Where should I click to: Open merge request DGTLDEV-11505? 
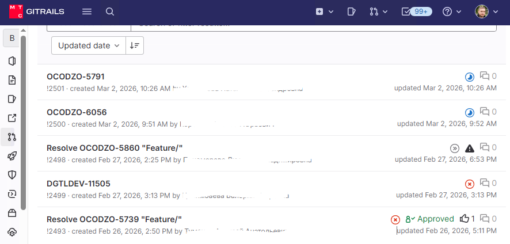78,184
